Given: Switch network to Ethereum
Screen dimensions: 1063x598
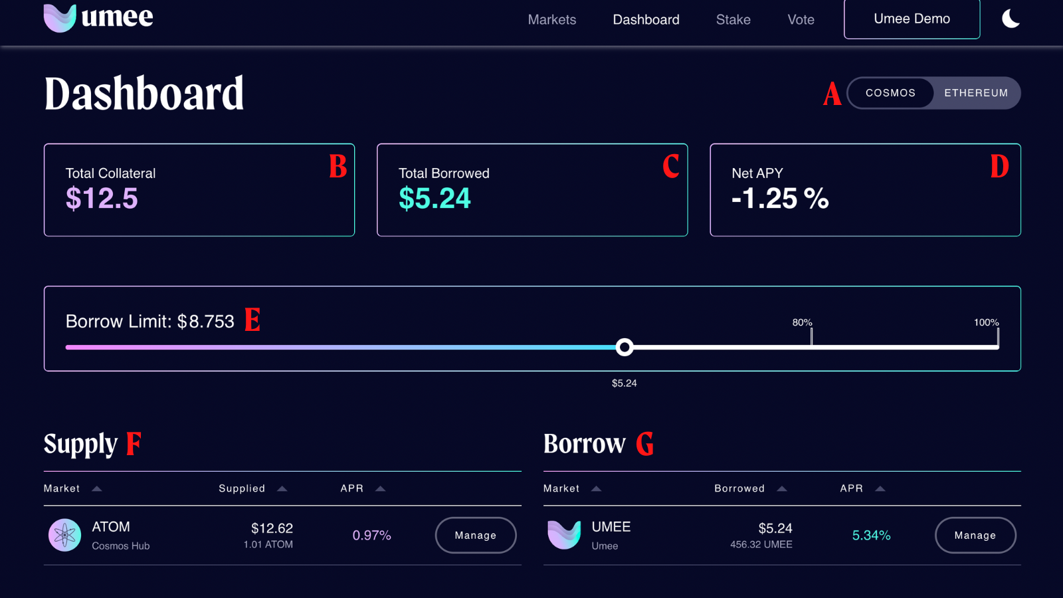Looking at the screenshot, I should [976, 93].
